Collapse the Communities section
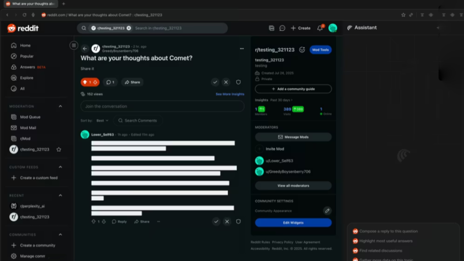The width and height of the screenshot is (464, 261). (x=61, y=235)
